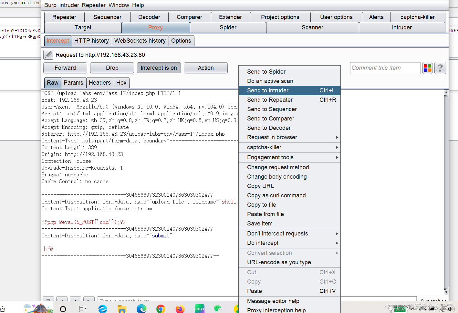Launch Internet Explorer from taskbar

(103, 309)
